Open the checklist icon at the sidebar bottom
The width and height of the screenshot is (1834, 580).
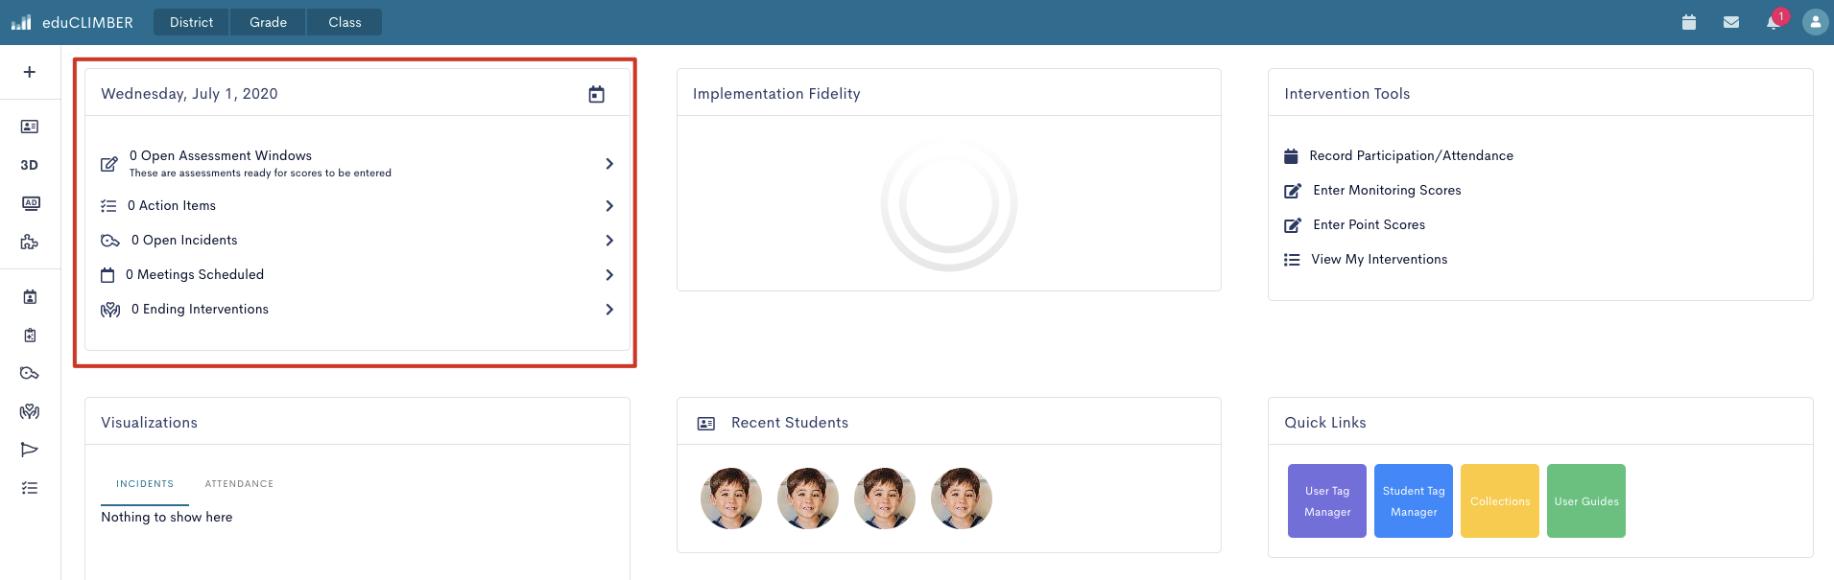point(30,488)
